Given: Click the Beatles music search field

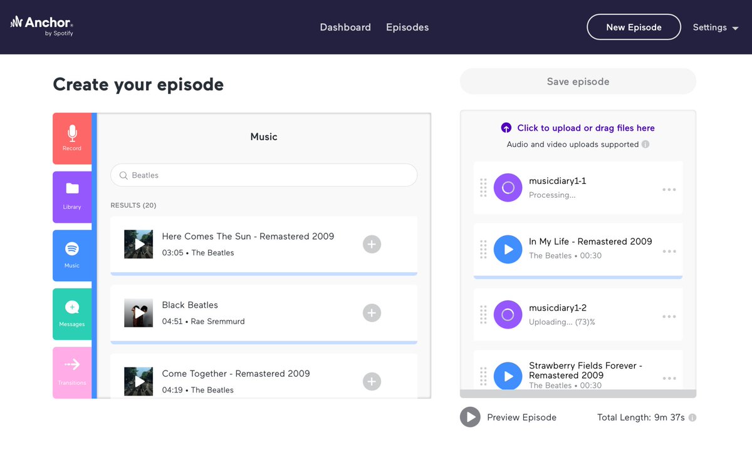Looking at the screenshot, I should pos(264,175).
